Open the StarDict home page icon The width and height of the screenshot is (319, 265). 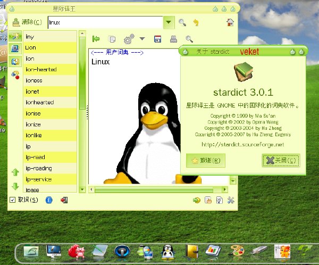point(230,22)
